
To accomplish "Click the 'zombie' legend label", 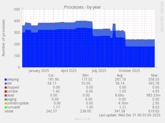I will (12, 91).
